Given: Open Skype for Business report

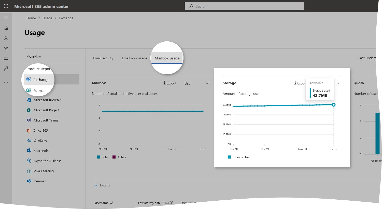Looking at the screenshot, I should click(48, 161).
